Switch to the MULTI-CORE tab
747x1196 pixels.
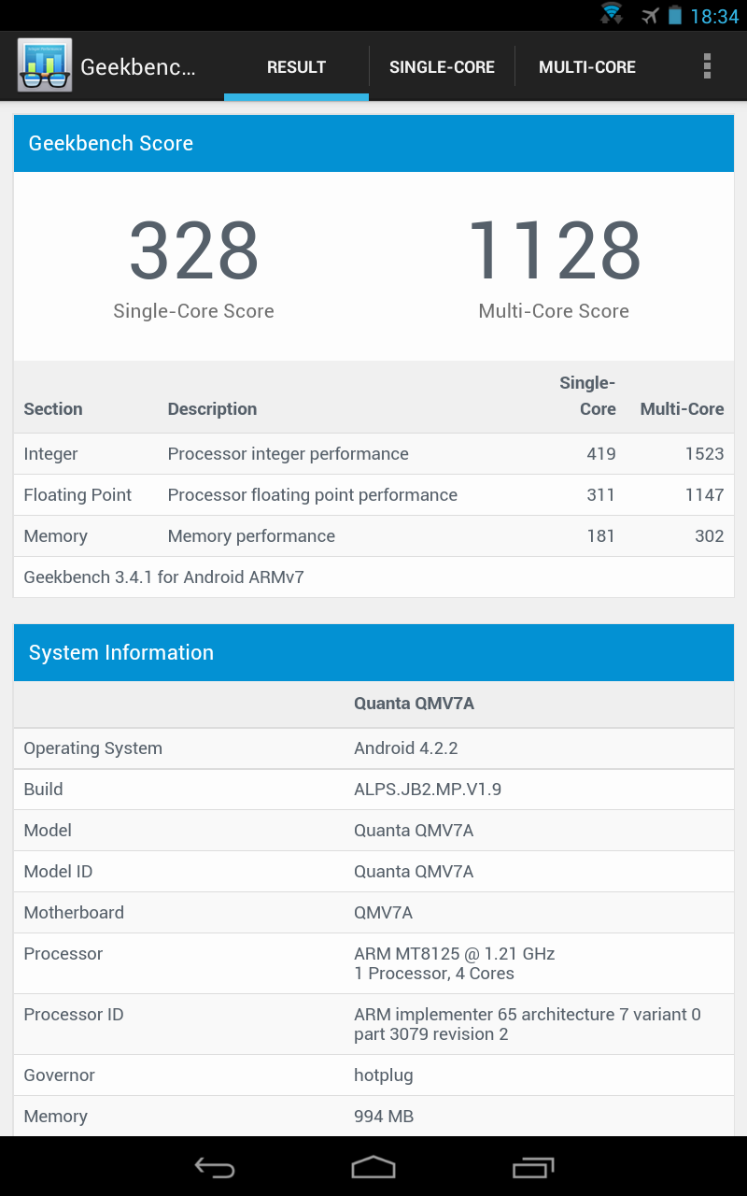(587, 67)
